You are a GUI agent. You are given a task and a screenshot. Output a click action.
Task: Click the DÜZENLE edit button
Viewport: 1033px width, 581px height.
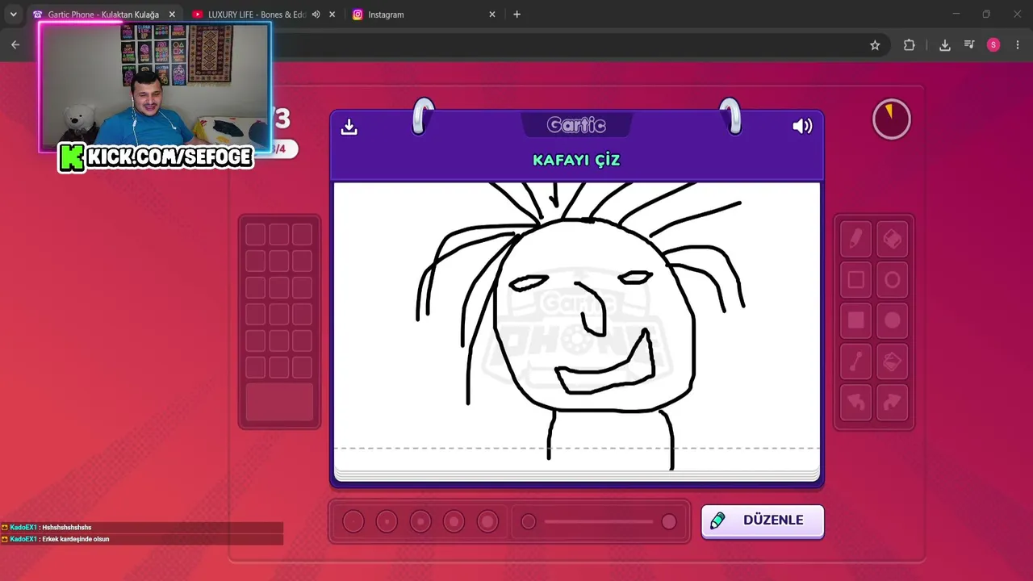pos(763,520)
